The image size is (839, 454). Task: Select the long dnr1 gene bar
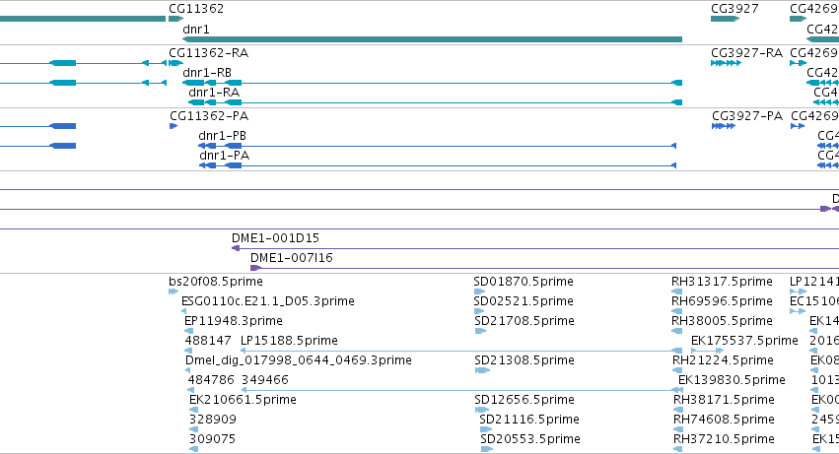pos(433,39)
